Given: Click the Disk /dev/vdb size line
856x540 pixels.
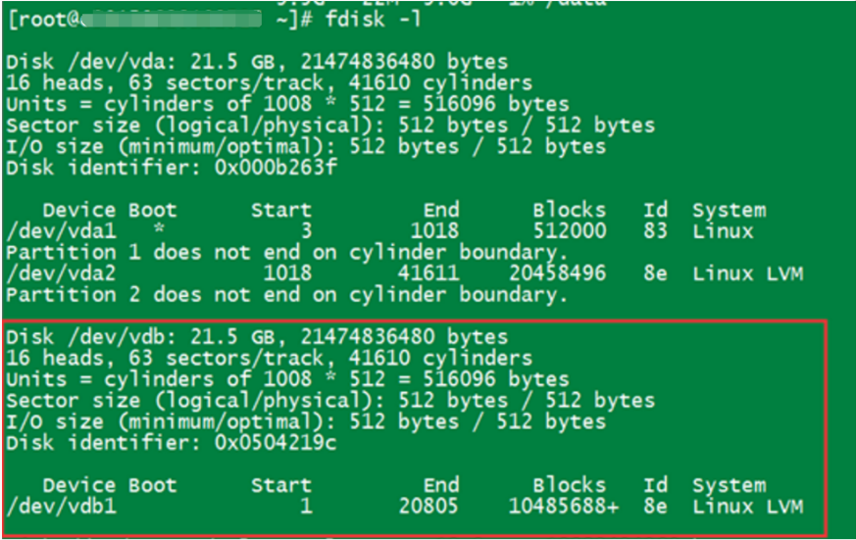Looking at the screenshot, I should 257,337.
